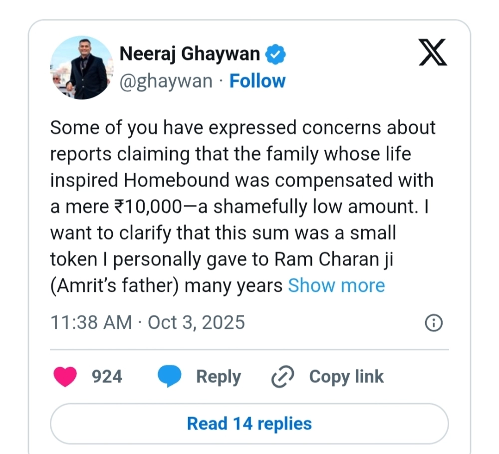Click the 924 likes count
The width and height of the screenshot is (499, 454).
coord(107,377)
